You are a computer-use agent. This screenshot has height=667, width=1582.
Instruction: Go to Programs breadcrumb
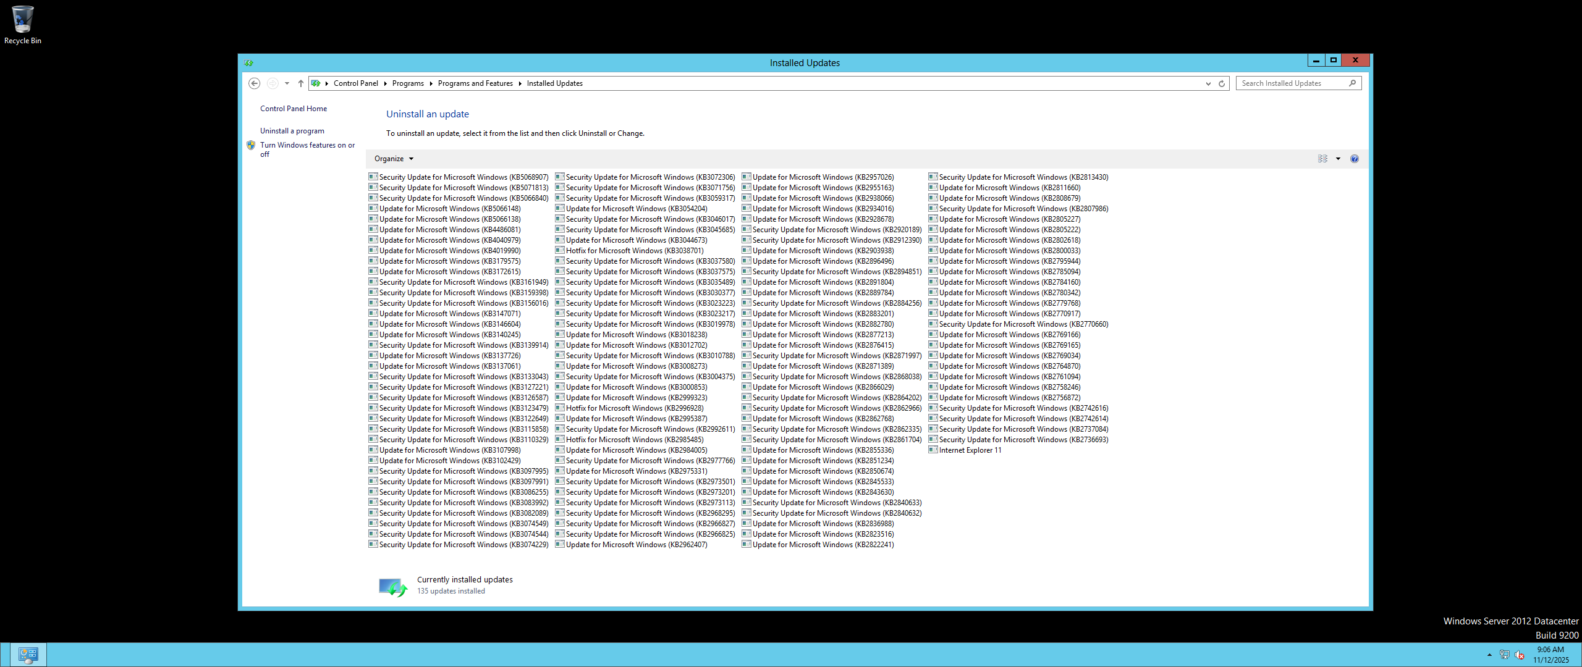(x=408, y=83)
